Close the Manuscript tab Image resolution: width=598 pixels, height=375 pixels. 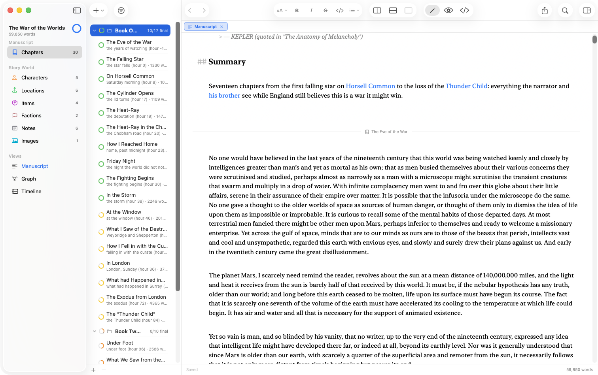pyautogui.click(x=221, y=27)
